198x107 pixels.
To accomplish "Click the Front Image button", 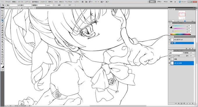I will click(59, 5).
